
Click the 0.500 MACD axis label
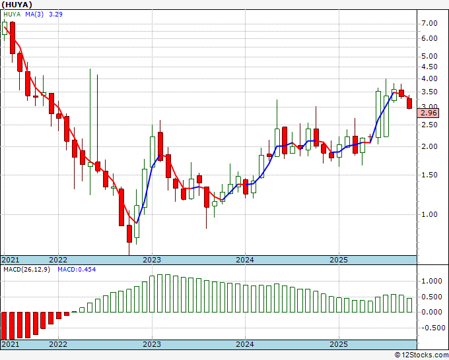(432, 297)
